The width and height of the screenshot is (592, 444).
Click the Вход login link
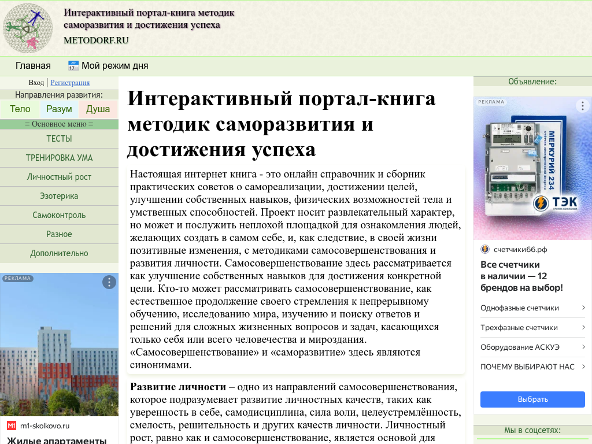pos(36,83)
